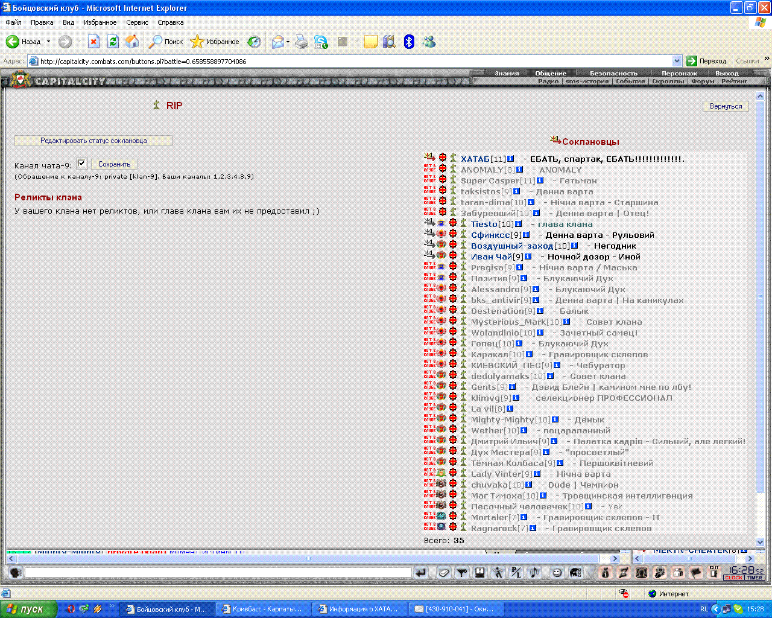This screenshot has width=772, height=618.
Task: Open the Вид menu
Action: click(68, 22)
